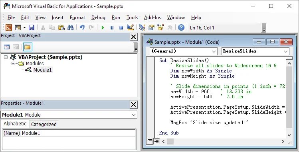Image resolution: width=299 pixels, height=152 pixels.
Task: Open the Help menu
Action: click(x=196, y=18)
